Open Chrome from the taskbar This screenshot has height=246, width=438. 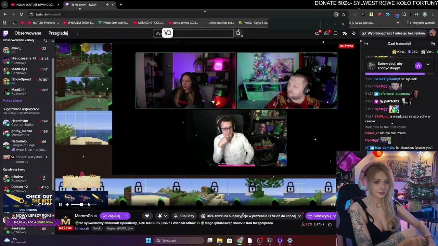coord(240,241)
